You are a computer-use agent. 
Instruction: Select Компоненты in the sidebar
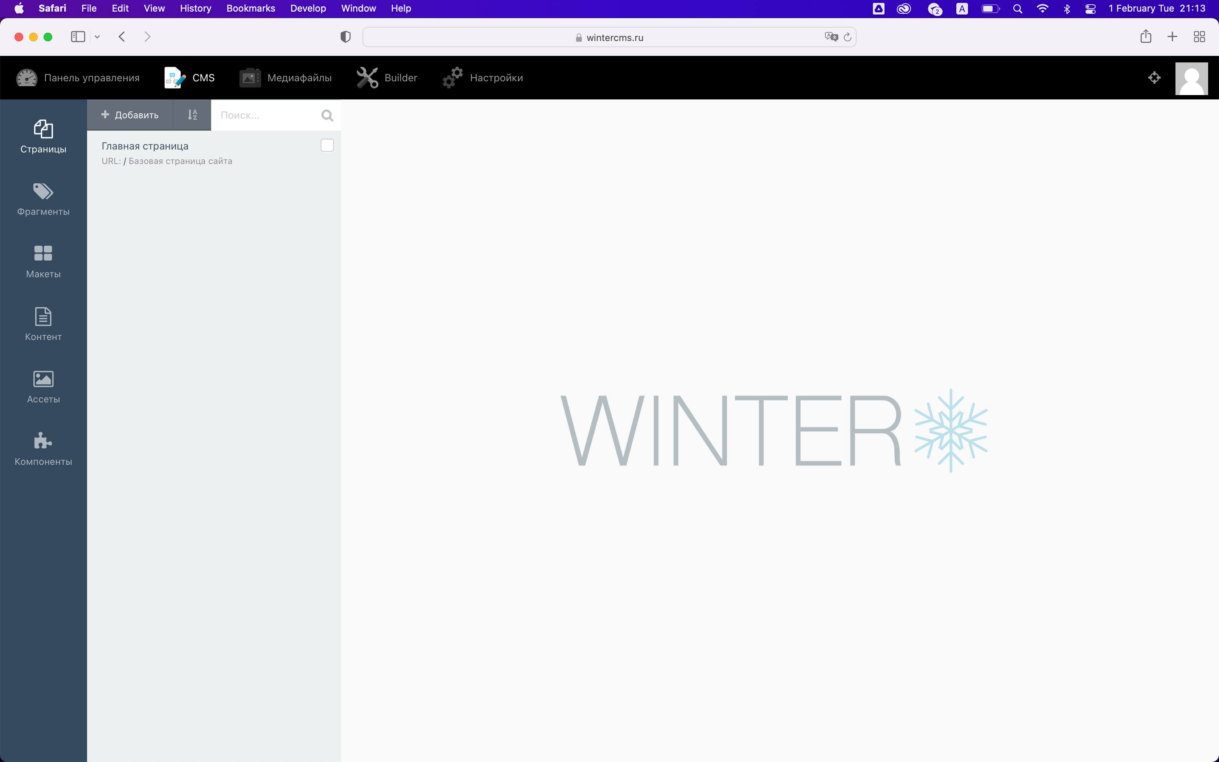(x=43, y=448)
